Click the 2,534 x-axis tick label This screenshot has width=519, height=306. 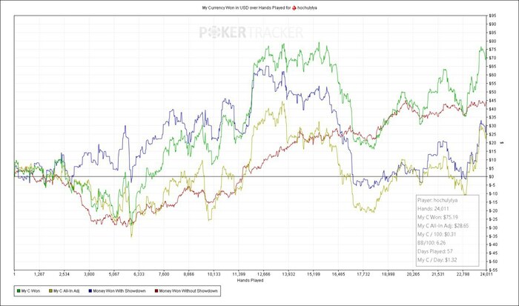point(65,274)
